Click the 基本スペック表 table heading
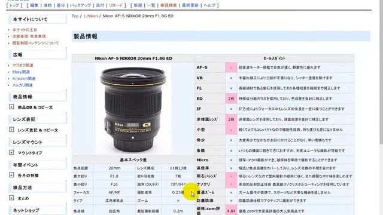The width and height of the screenshot is (383, 215). pos(133,160)
